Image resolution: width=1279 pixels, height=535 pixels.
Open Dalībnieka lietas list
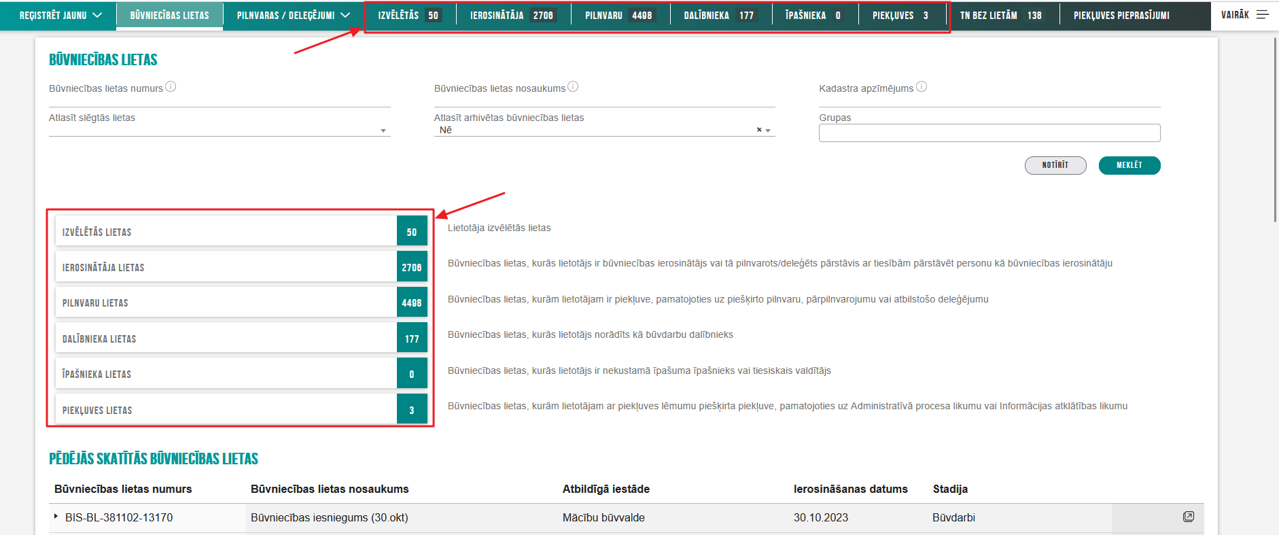pos(241,338)
